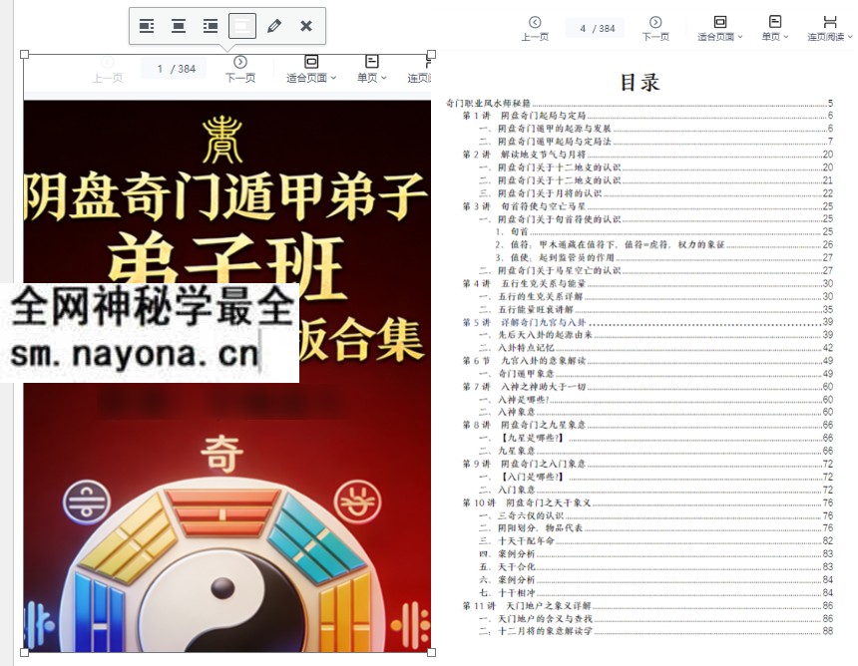Click contents entry 第5讲 详解奇门九宫与八卦
Image resolution: width=858 pixels, height=666 pixels.
pyautogui.click(x=647, y=322)
